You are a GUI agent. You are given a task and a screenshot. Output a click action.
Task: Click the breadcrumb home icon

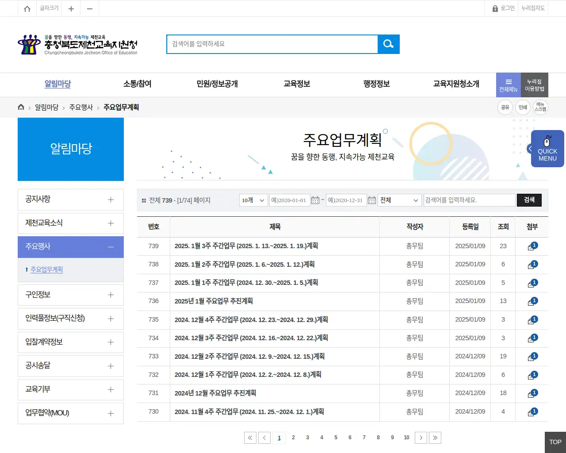tap(21, 107)
